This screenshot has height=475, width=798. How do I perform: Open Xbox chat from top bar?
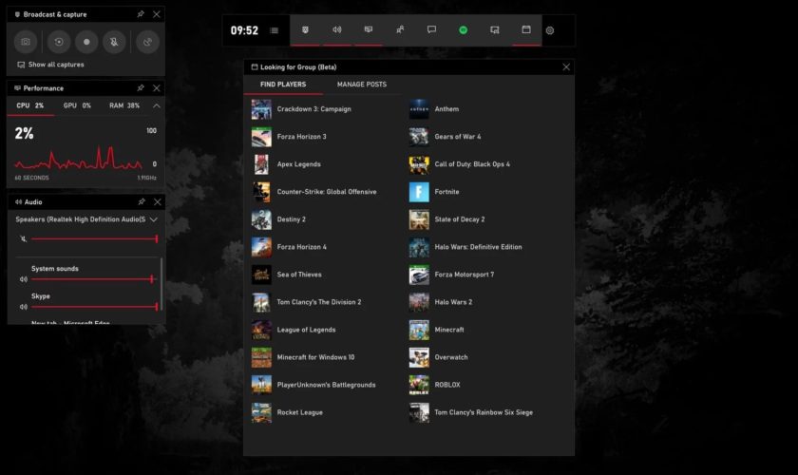[x=431, y=30]
